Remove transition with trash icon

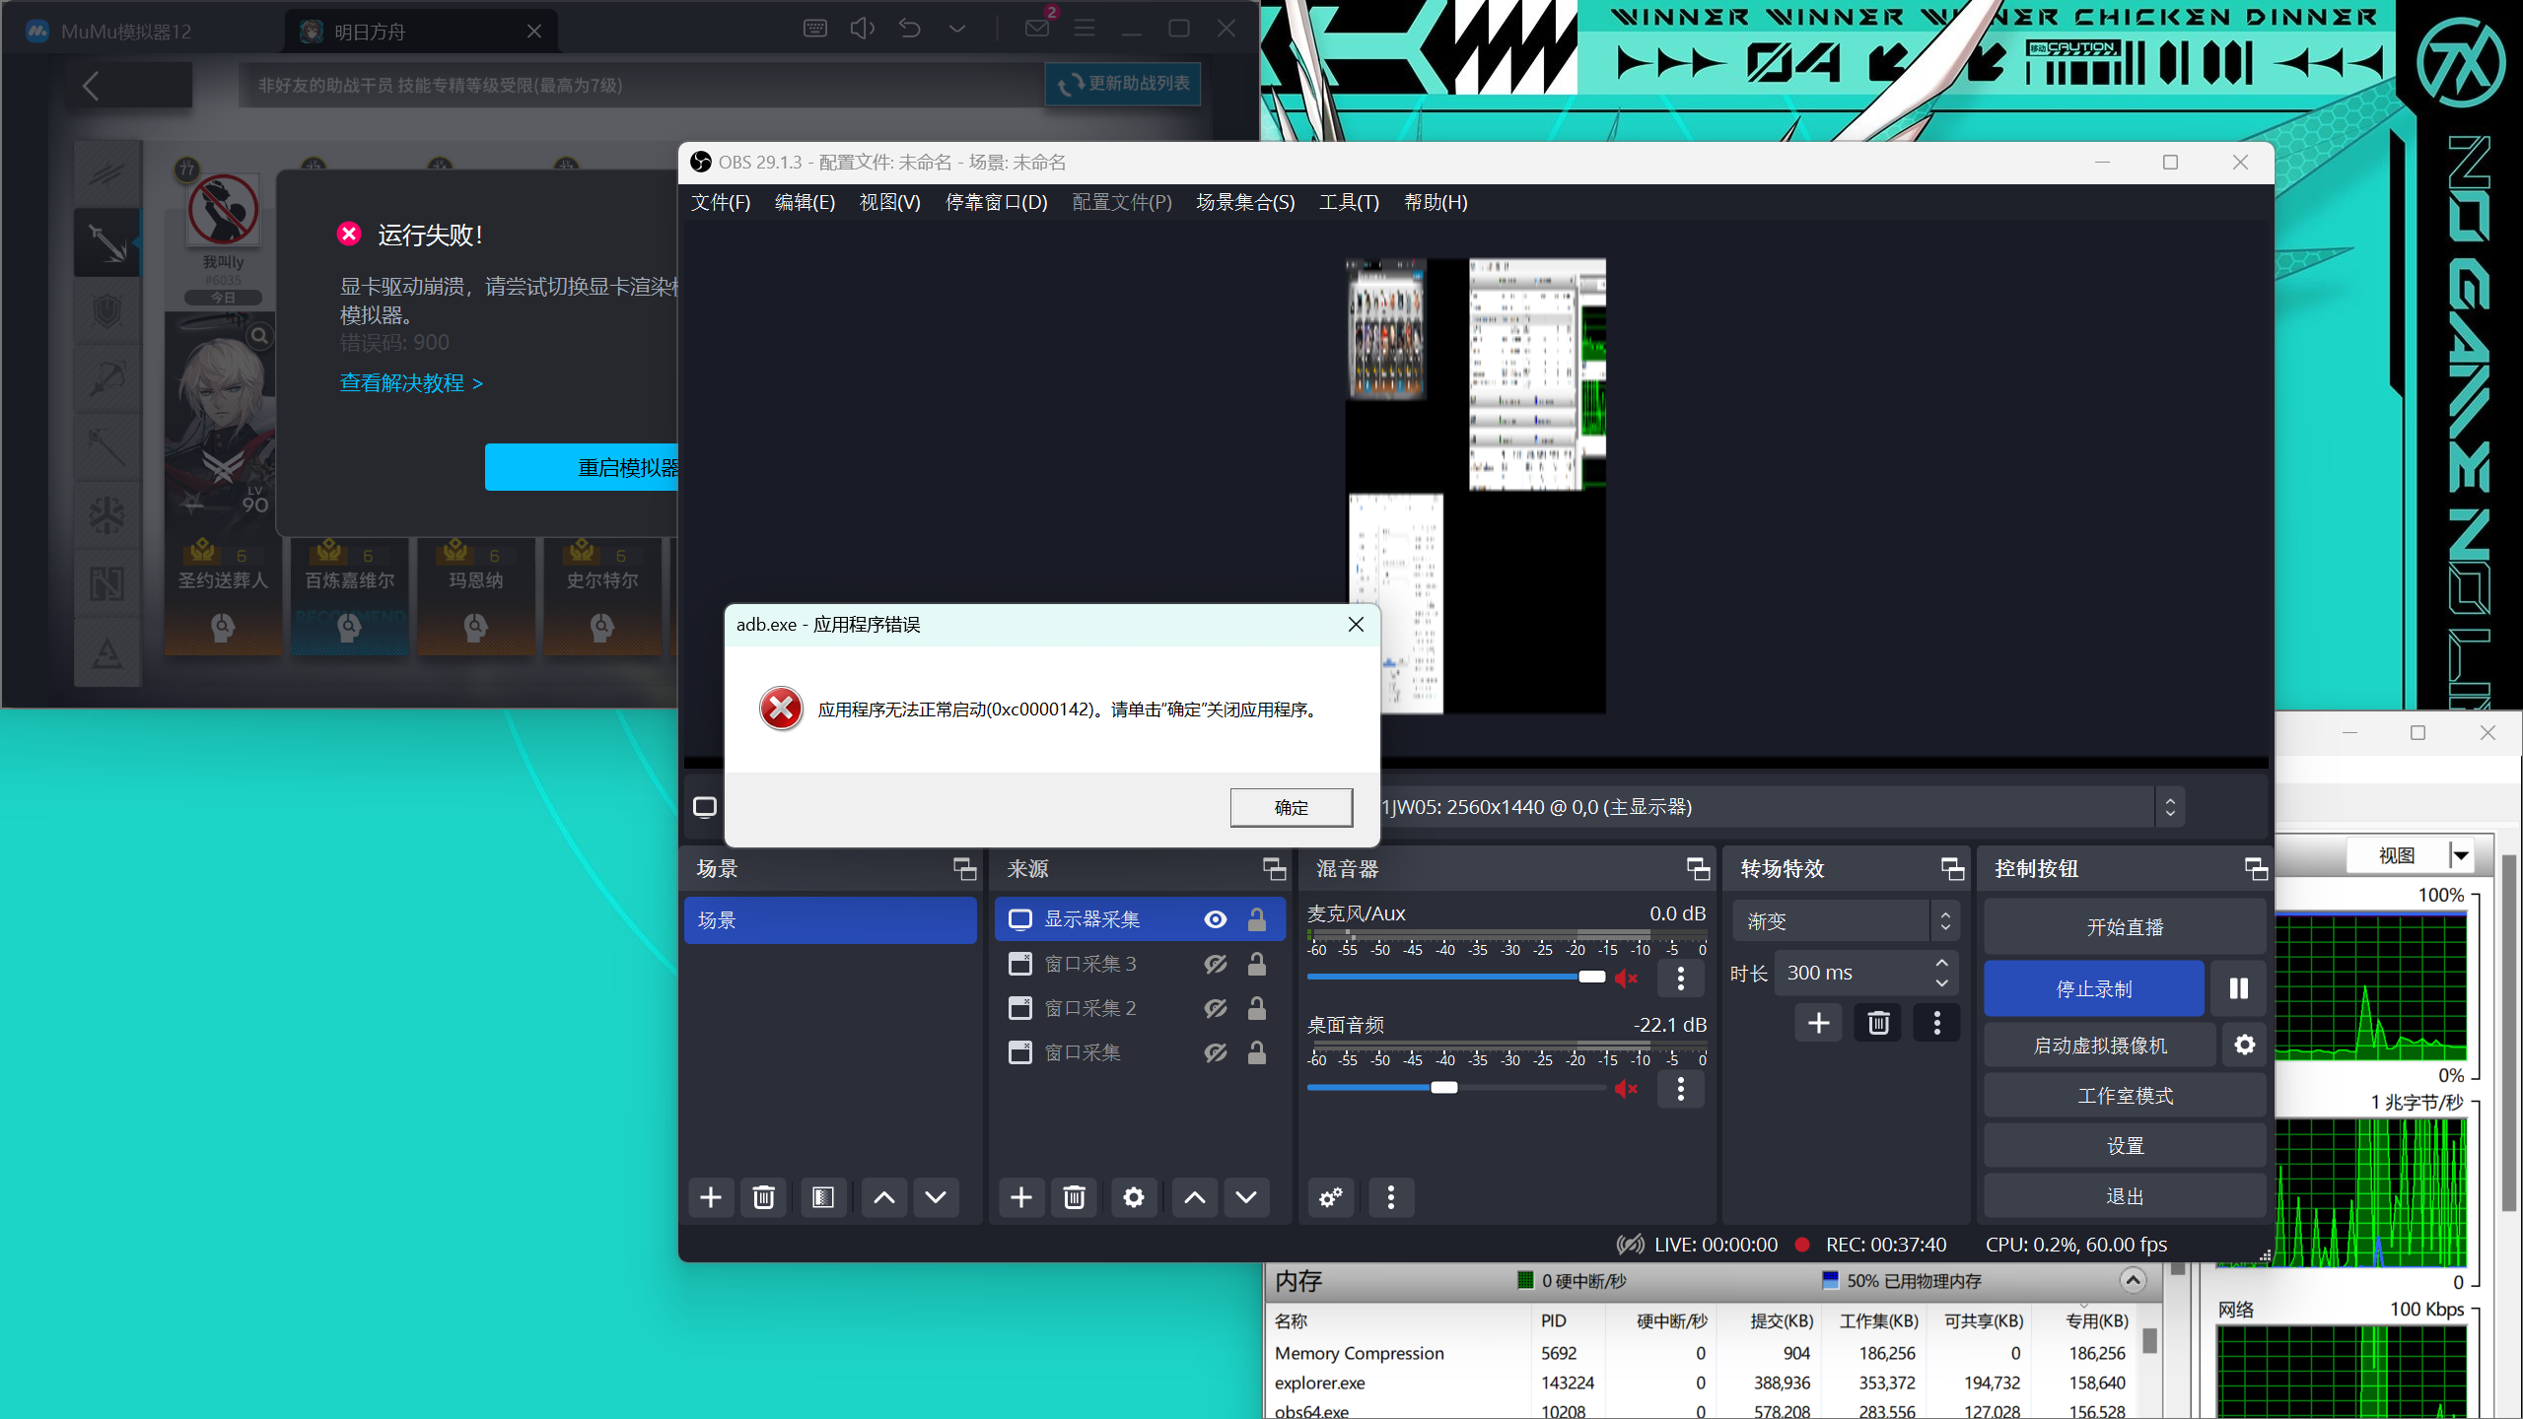coord(1878,1023)
